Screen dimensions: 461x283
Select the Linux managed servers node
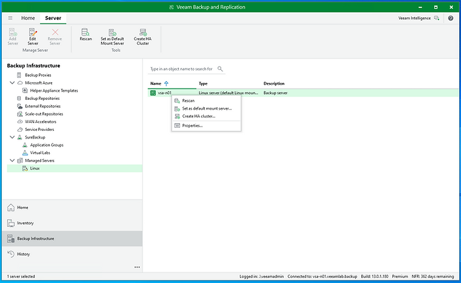(x=35, y=168)
